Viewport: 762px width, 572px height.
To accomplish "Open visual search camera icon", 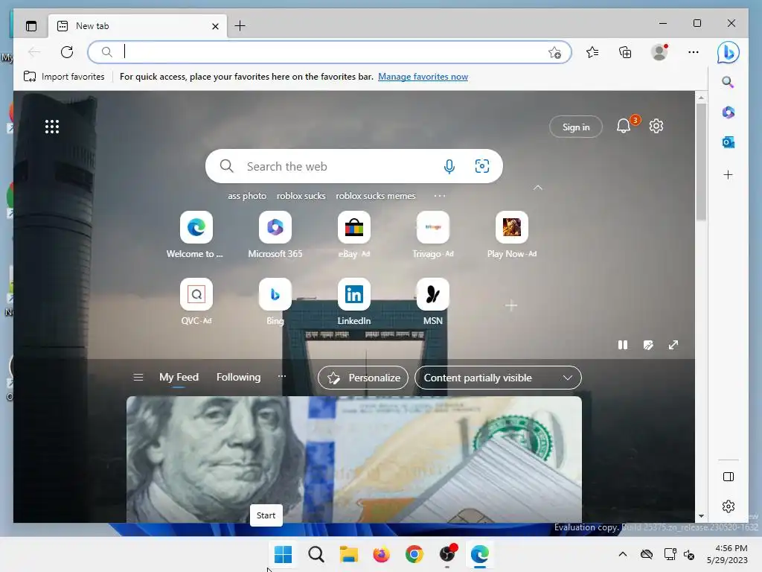I will click(x=481, y=166).
